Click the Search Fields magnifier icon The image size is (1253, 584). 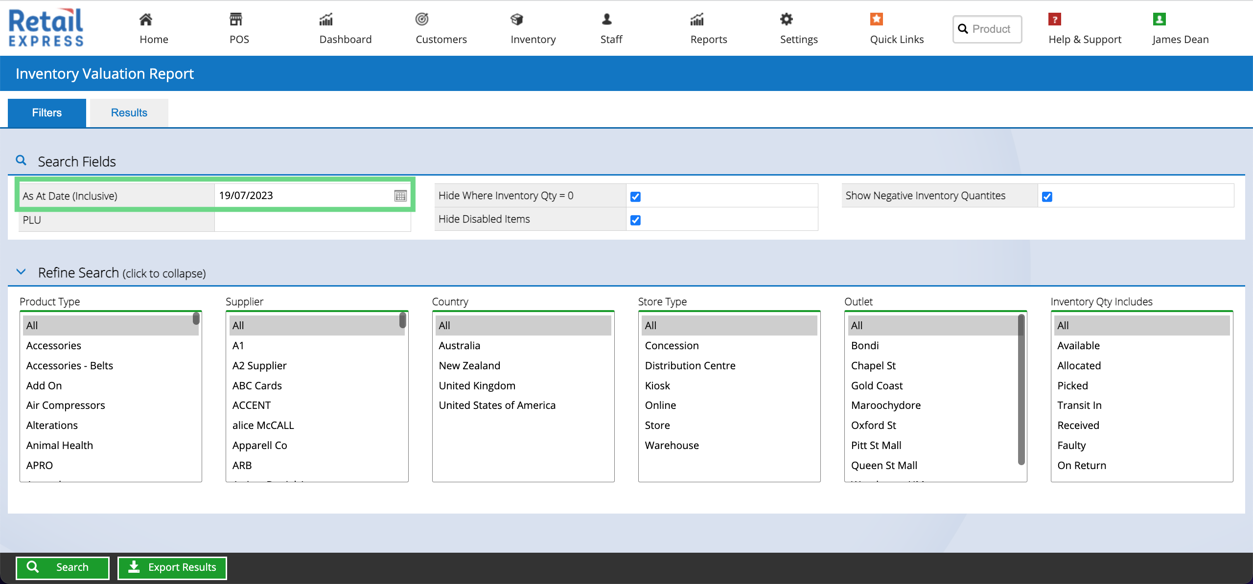(21, 160)
